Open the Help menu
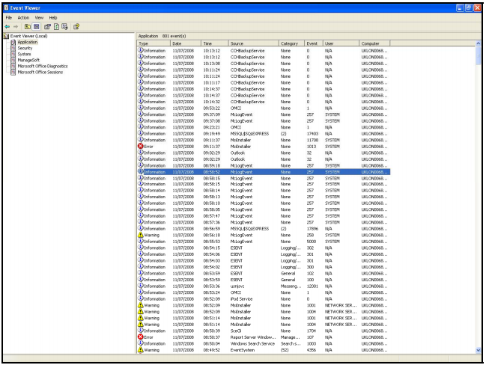 [53, 18]
